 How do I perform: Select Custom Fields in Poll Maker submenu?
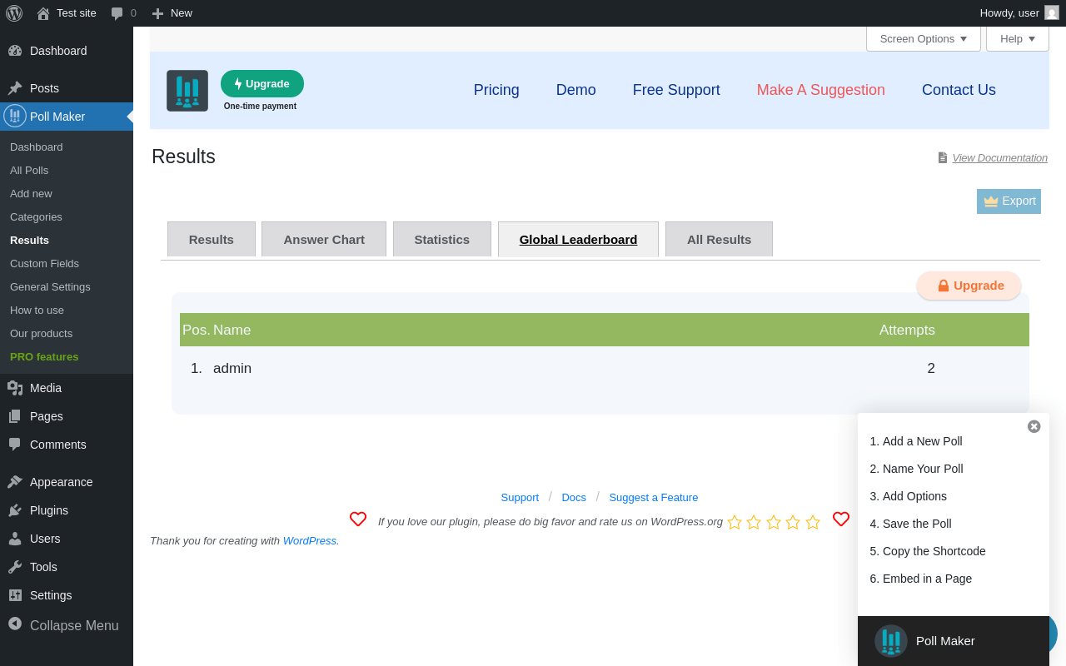[x=44, y=264]
